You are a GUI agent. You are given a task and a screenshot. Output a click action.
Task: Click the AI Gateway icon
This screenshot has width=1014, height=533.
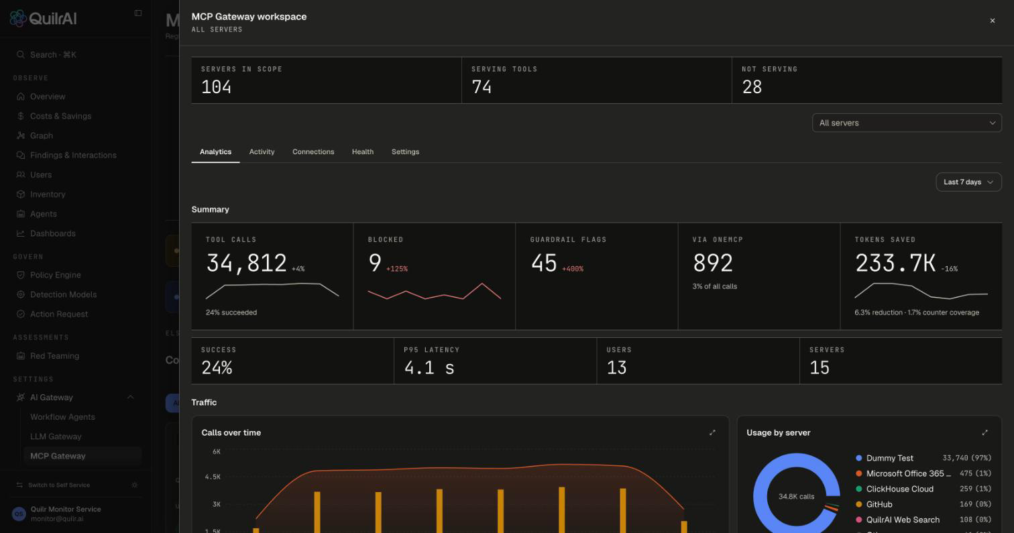[21, 398]
